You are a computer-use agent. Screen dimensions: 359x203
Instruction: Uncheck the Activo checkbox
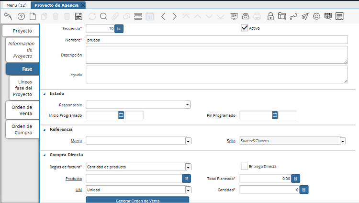coord(244,28)
